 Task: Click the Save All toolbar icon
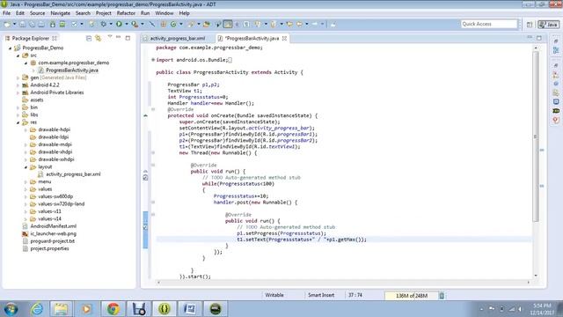(32, 24)
